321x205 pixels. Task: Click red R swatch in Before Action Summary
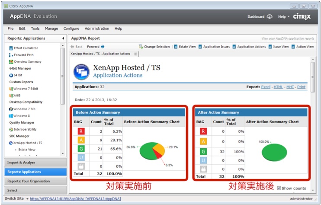coord(81,131)
